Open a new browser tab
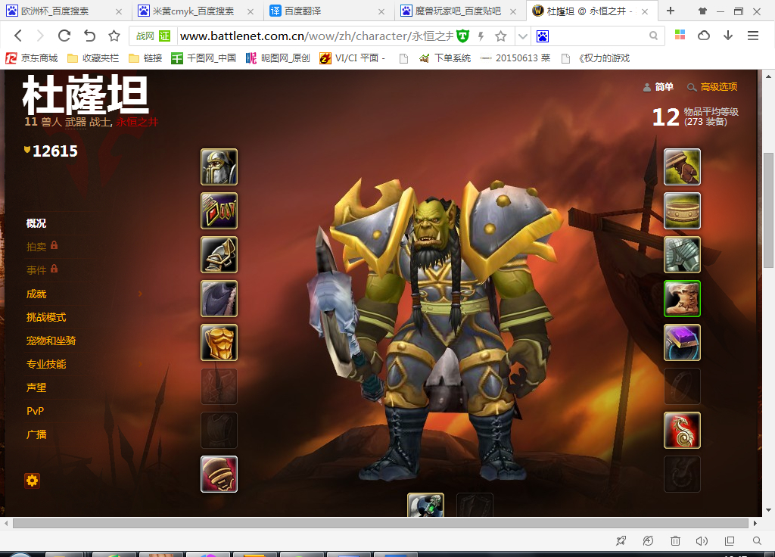The width and height of the screenshot is (775, 557). point(671,11)
